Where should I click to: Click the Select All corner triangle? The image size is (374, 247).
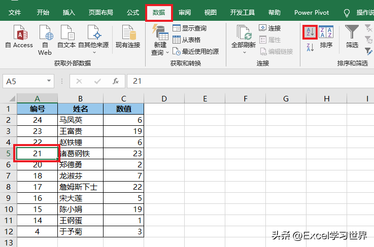[12, 98]
